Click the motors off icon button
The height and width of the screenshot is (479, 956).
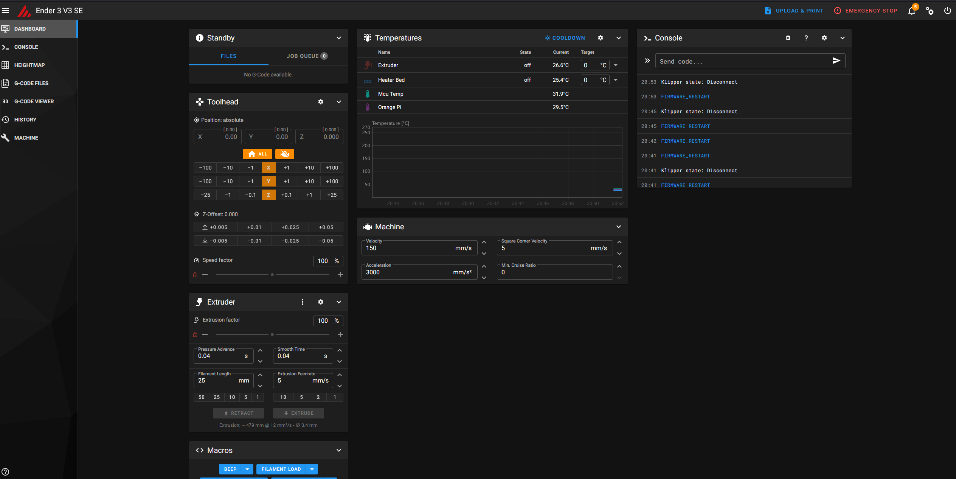[x=285, y=154]
